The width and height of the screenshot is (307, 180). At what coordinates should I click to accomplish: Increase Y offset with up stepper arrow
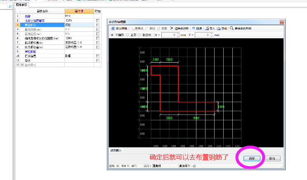[211, 34]
